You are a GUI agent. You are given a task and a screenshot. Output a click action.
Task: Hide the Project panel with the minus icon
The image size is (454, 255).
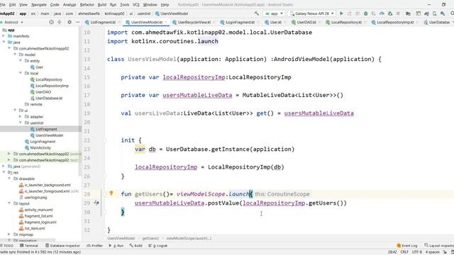pos(77,22)
